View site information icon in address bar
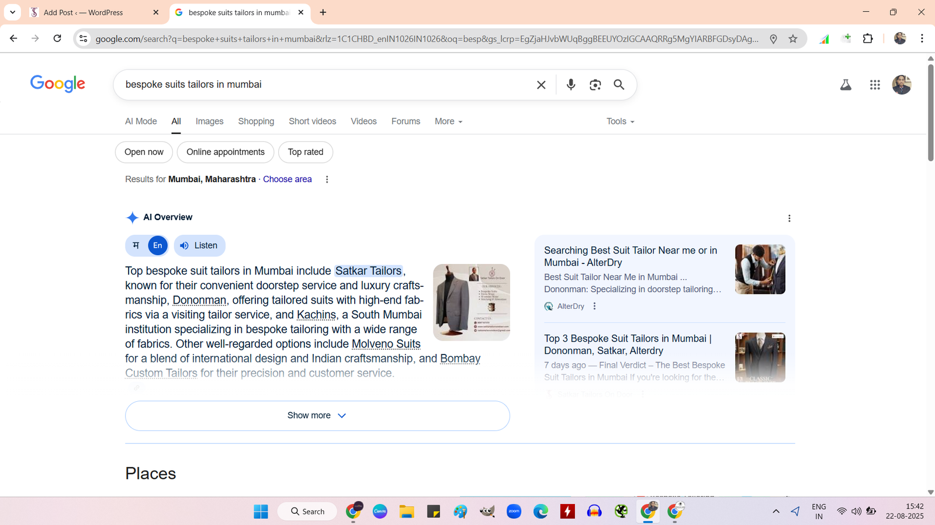 coord(84,39)
